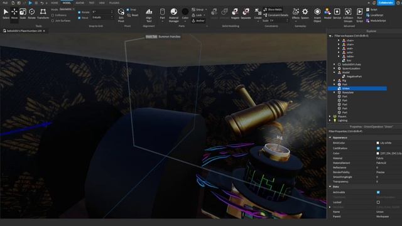This screenshot has height=226, width=402.
Task: Click the Reset pivot button
Action: 133,15
